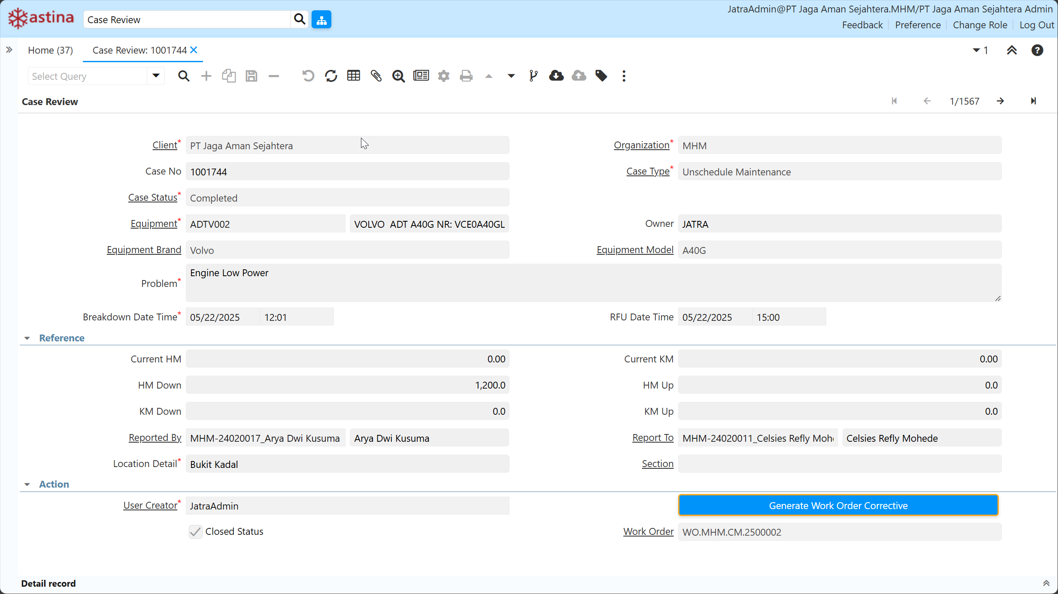Open the vertical more options menu
The image size is (1058, 594).
(624, 76)
